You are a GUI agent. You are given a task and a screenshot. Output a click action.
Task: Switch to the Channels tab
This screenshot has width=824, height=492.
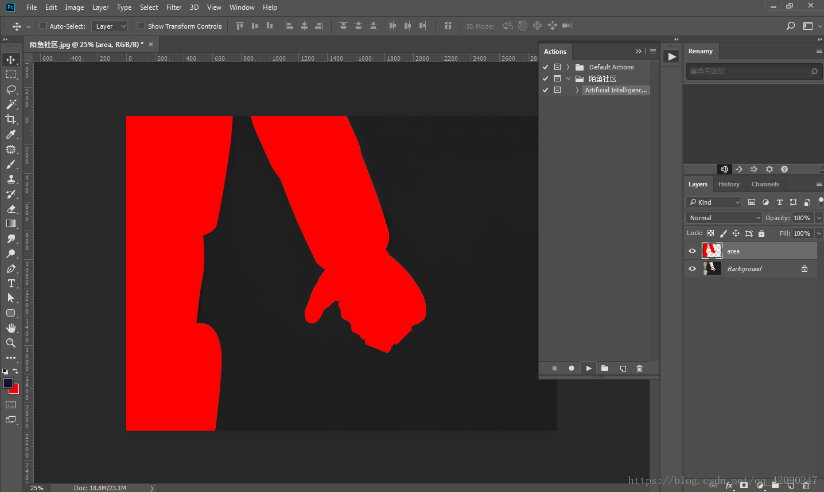click(x=765, y=184)
